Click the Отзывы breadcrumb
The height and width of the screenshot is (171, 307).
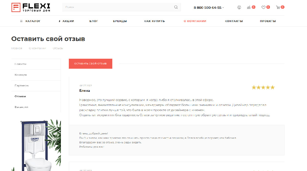58,48
